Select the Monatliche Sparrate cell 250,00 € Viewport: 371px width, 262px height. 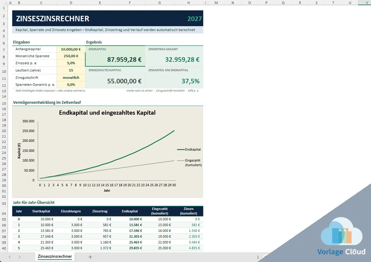click(x=71, y=56)
